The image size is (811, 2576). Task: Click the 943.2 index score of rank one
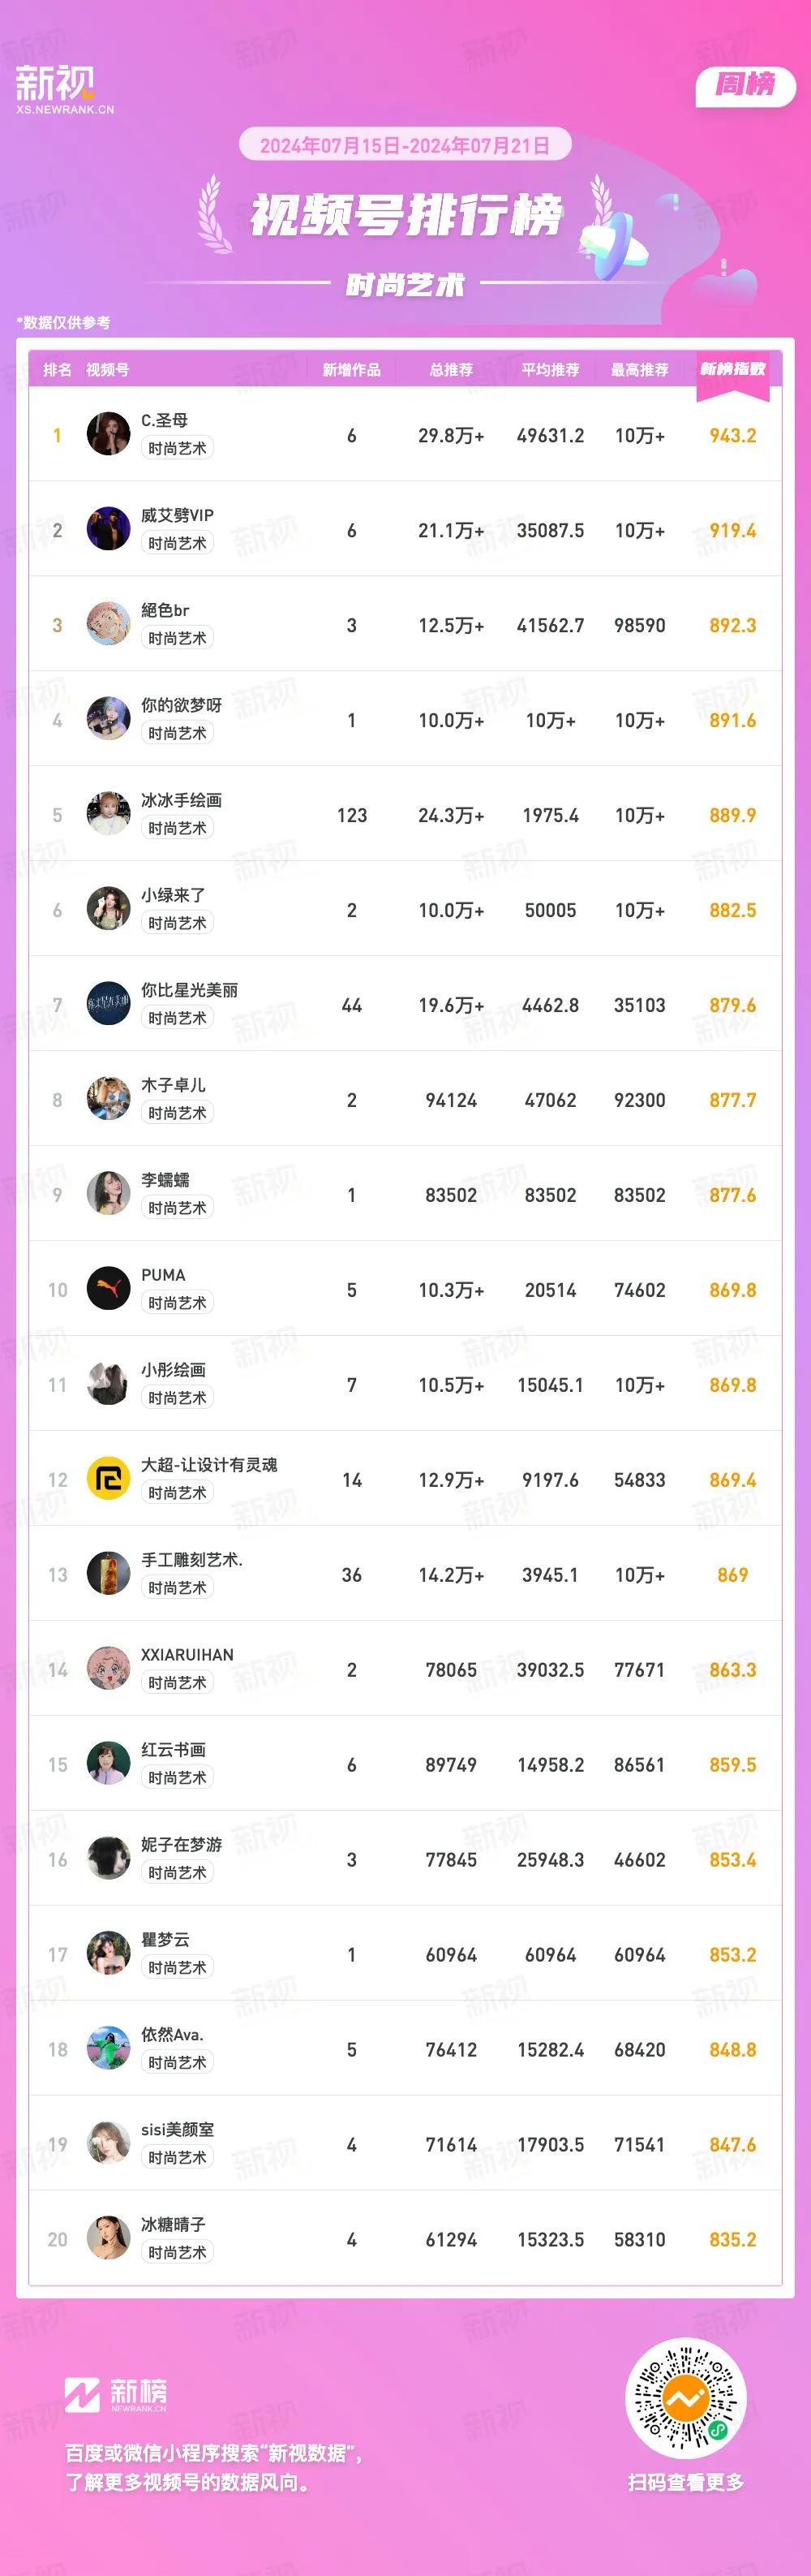point(732,435)
